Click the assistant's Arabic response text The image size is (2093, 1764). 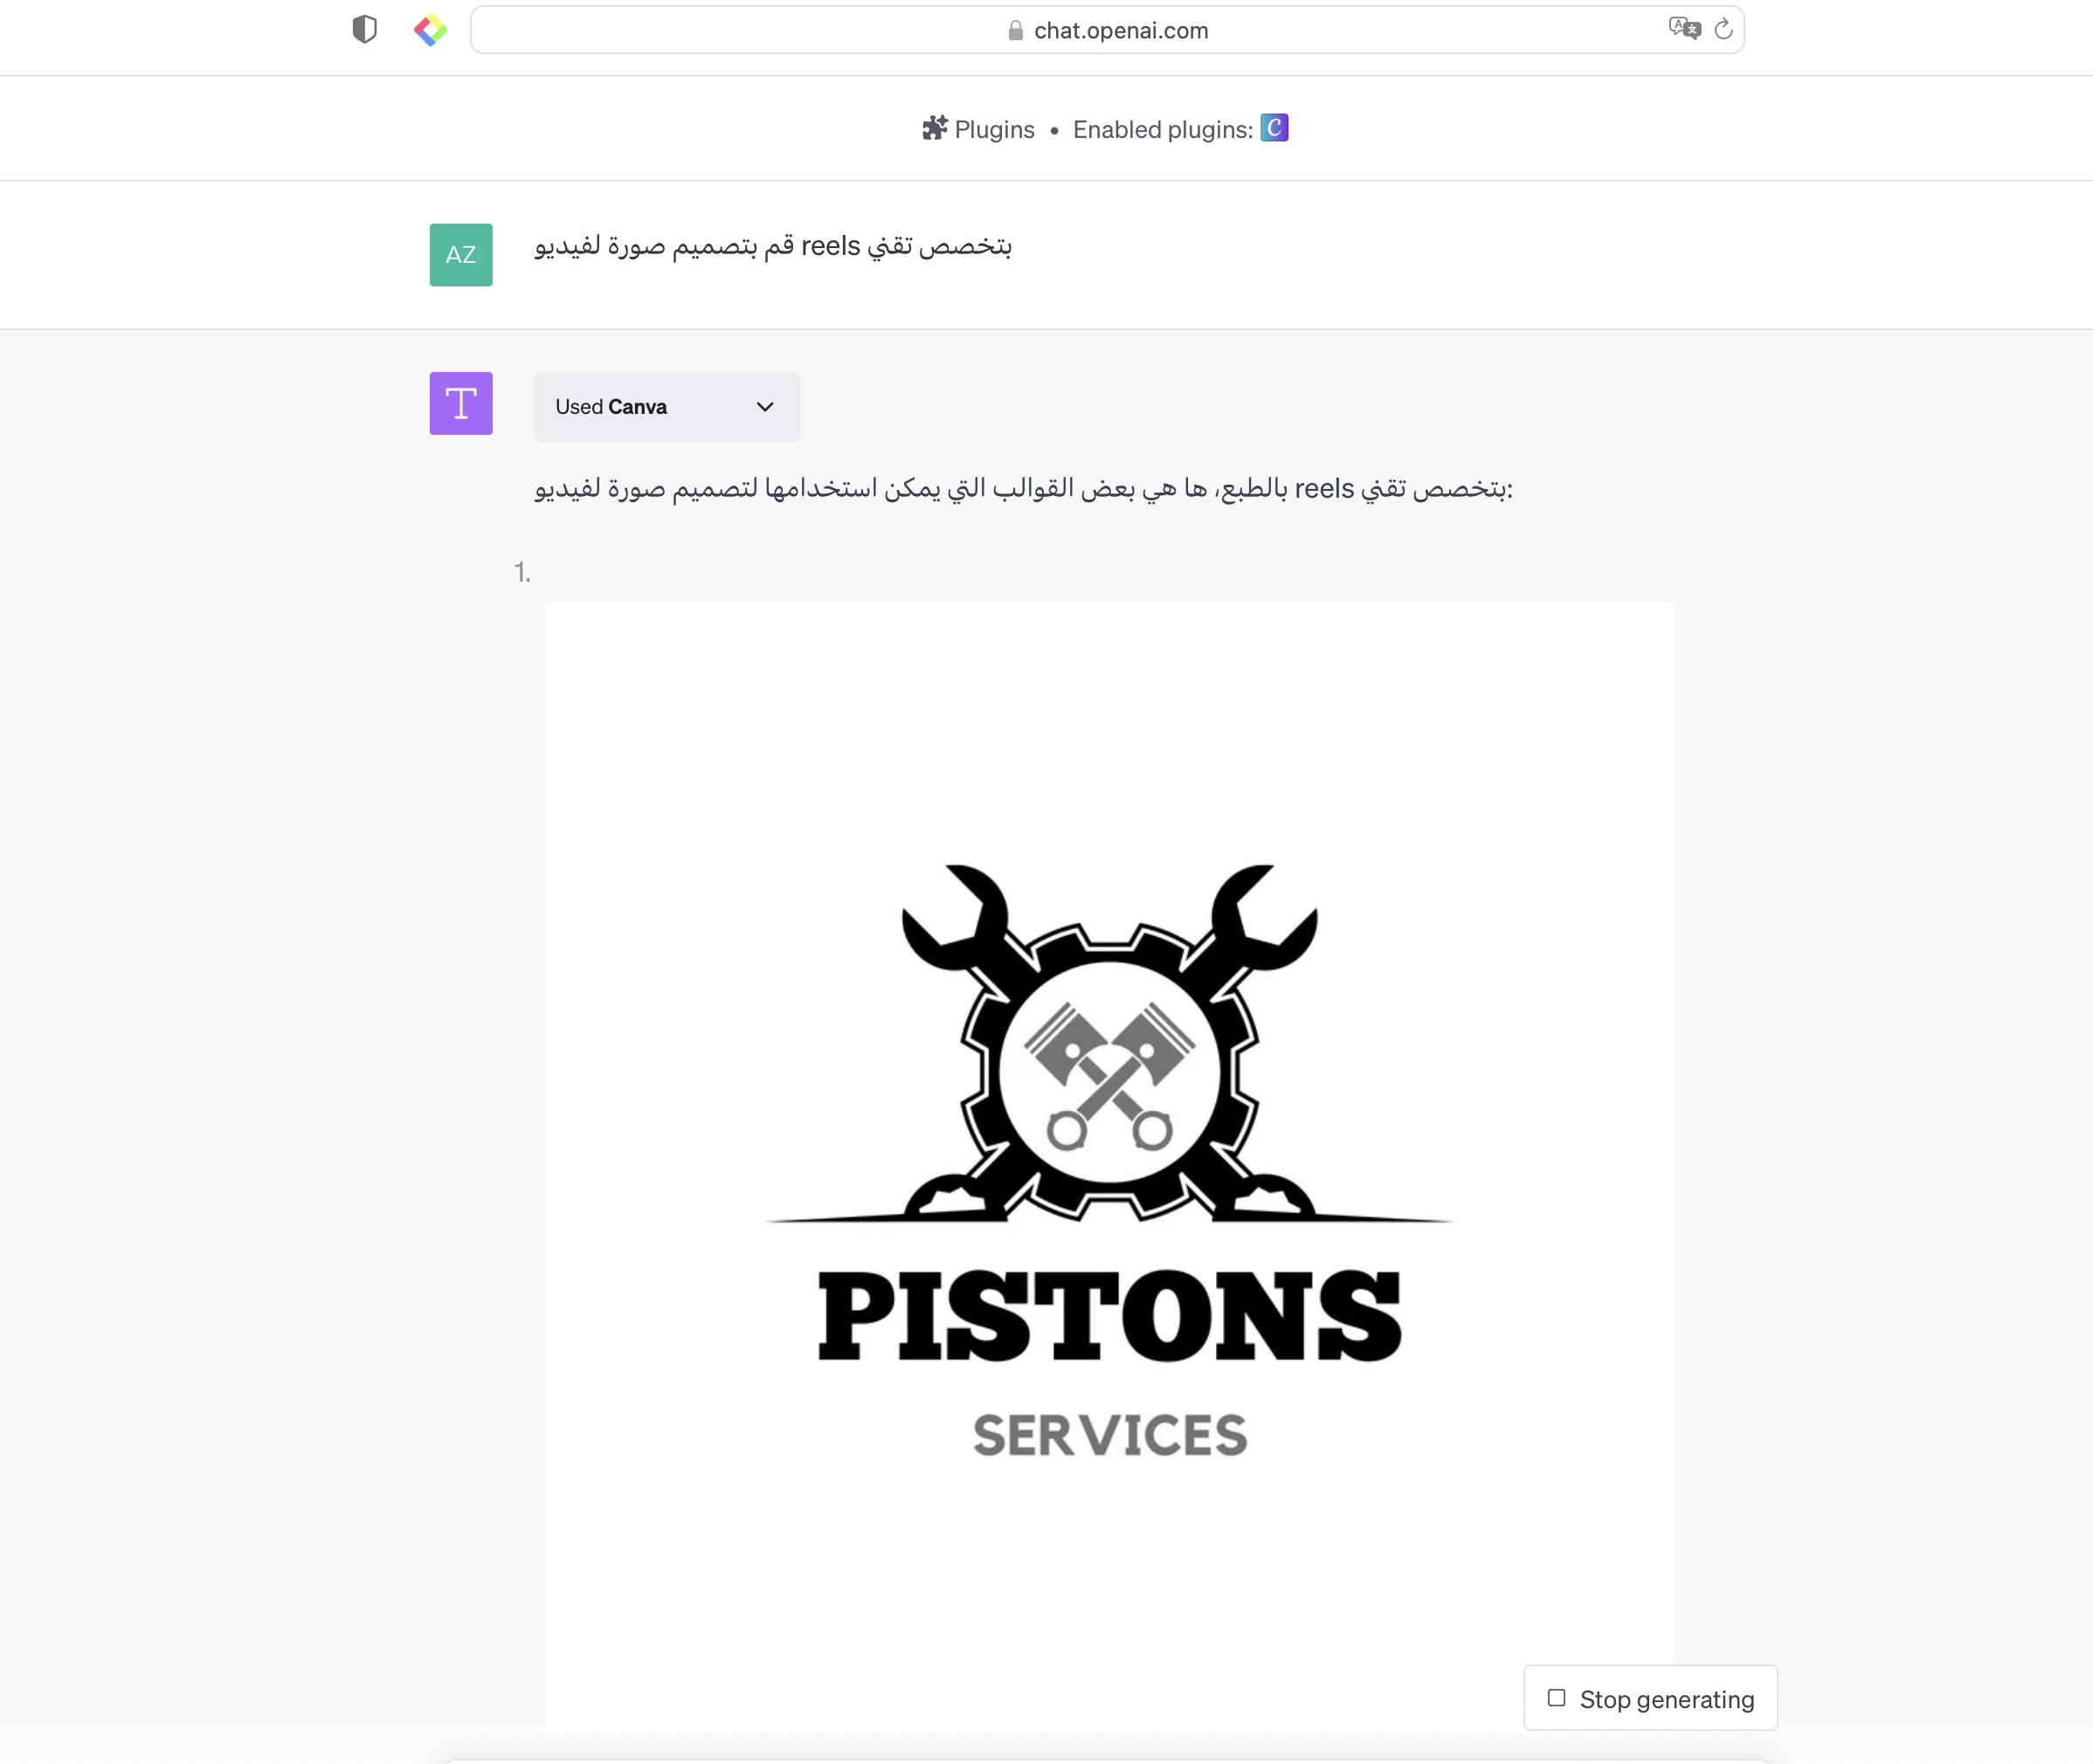point(1024,488)
